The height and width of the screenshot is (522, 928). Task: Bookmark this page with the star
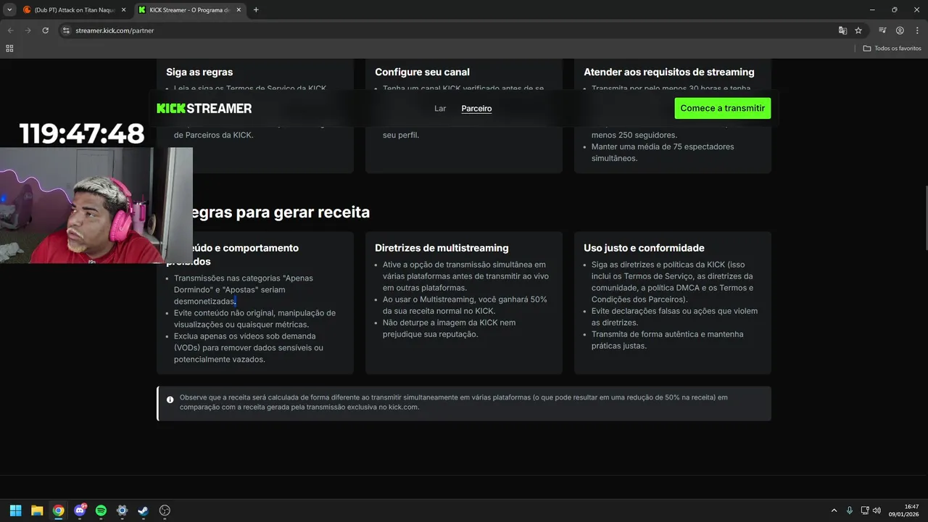tap(858, 30)
